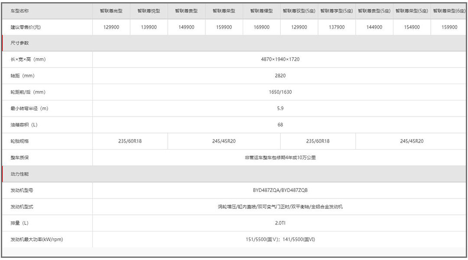The width and height of the screenshot is (468, 260).
Task: Click the 轮胎规格 row label
Action: (x=20, y=141)
